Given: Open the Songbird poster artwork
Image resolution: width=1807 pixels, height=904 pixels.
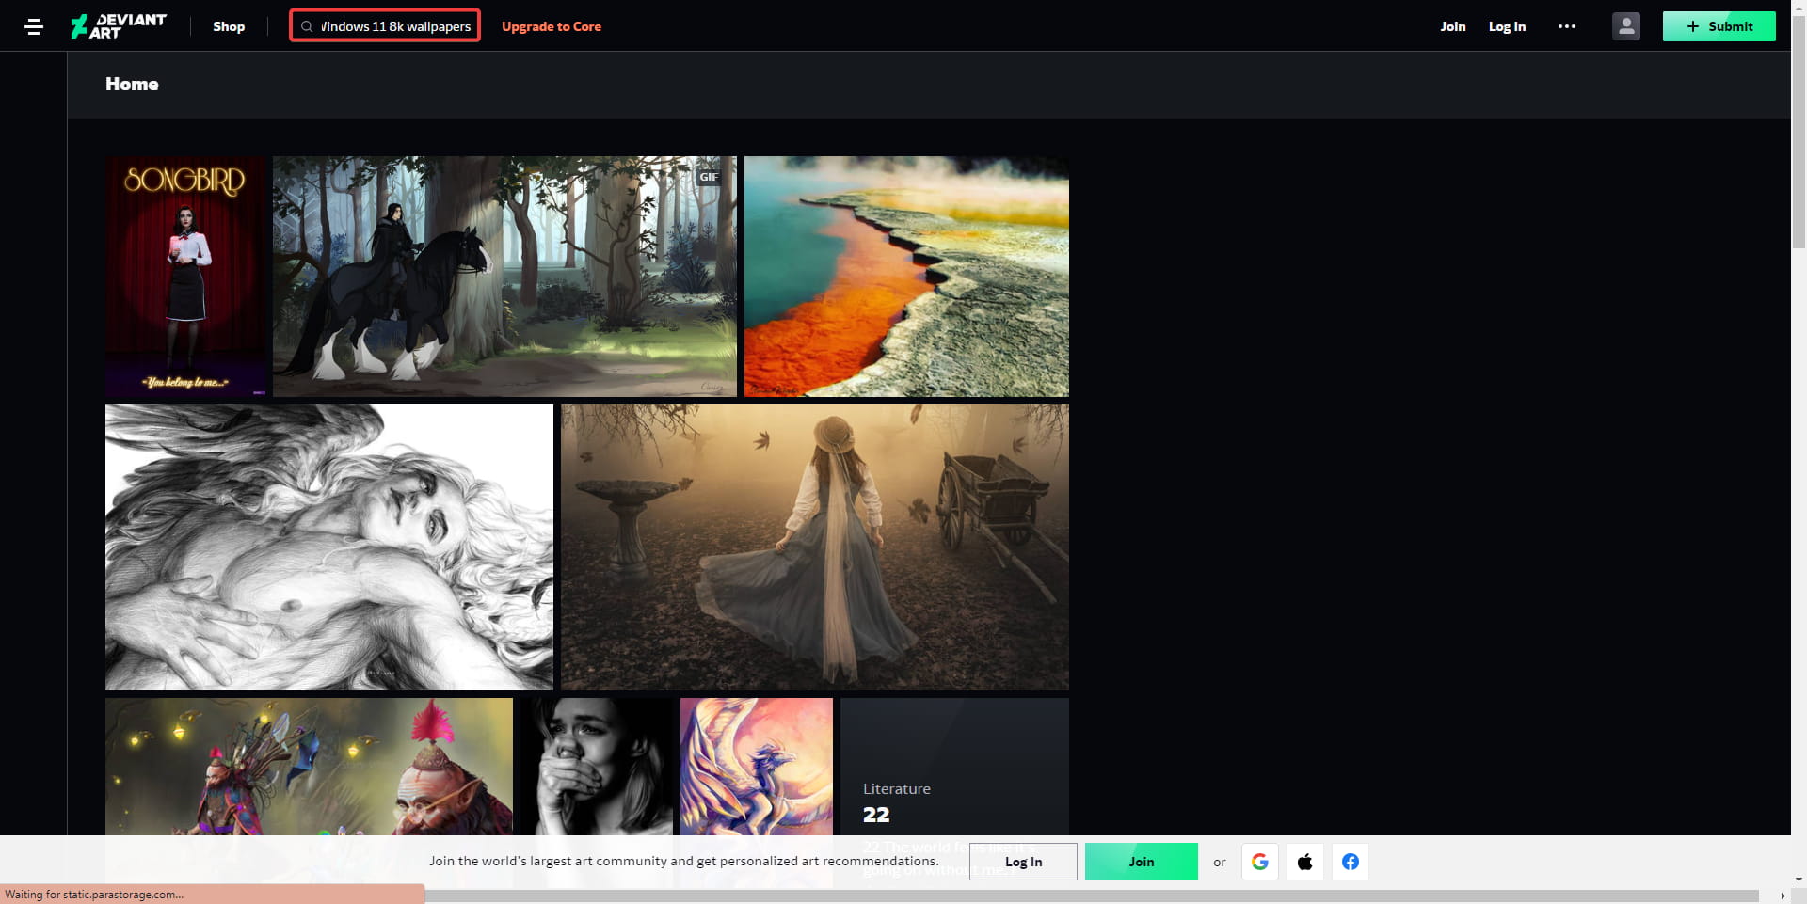Looking at the screenshot, I should coord(185,277).
